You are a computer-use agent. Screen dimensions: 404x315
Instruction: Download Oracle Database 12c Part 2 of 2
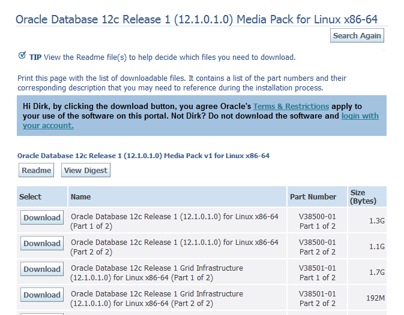pyautogui.click(x=42, y=243)
